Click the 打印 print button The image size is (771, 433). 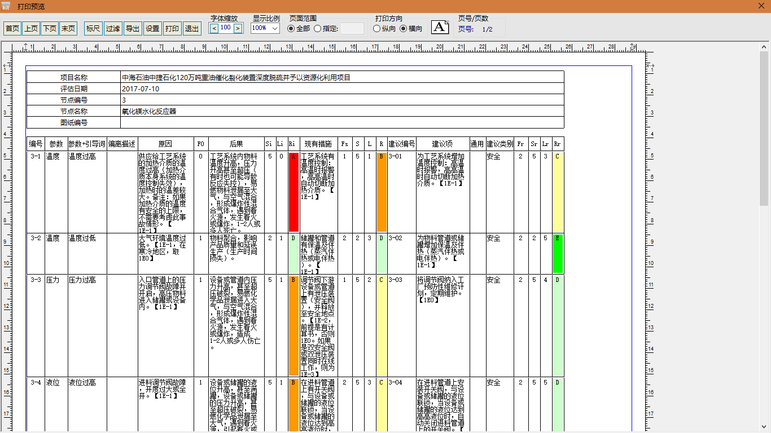(x=172, y=28)
